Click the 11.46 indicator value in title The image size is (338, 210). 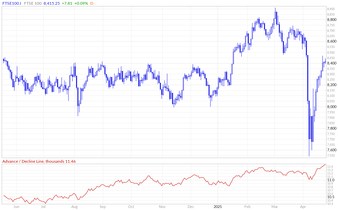pos(71,161)
